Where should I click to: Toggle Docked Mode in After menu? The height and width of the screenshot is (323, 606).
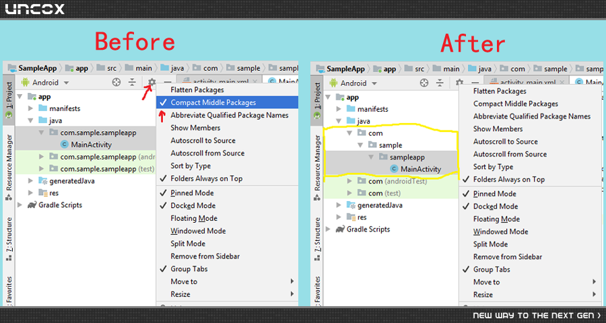click(x=531, y=207)
